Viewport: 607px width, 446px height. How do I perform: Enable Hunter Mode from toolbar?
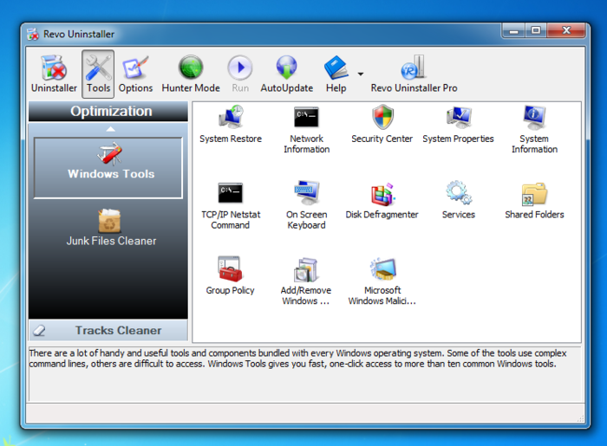pos(191,73)
